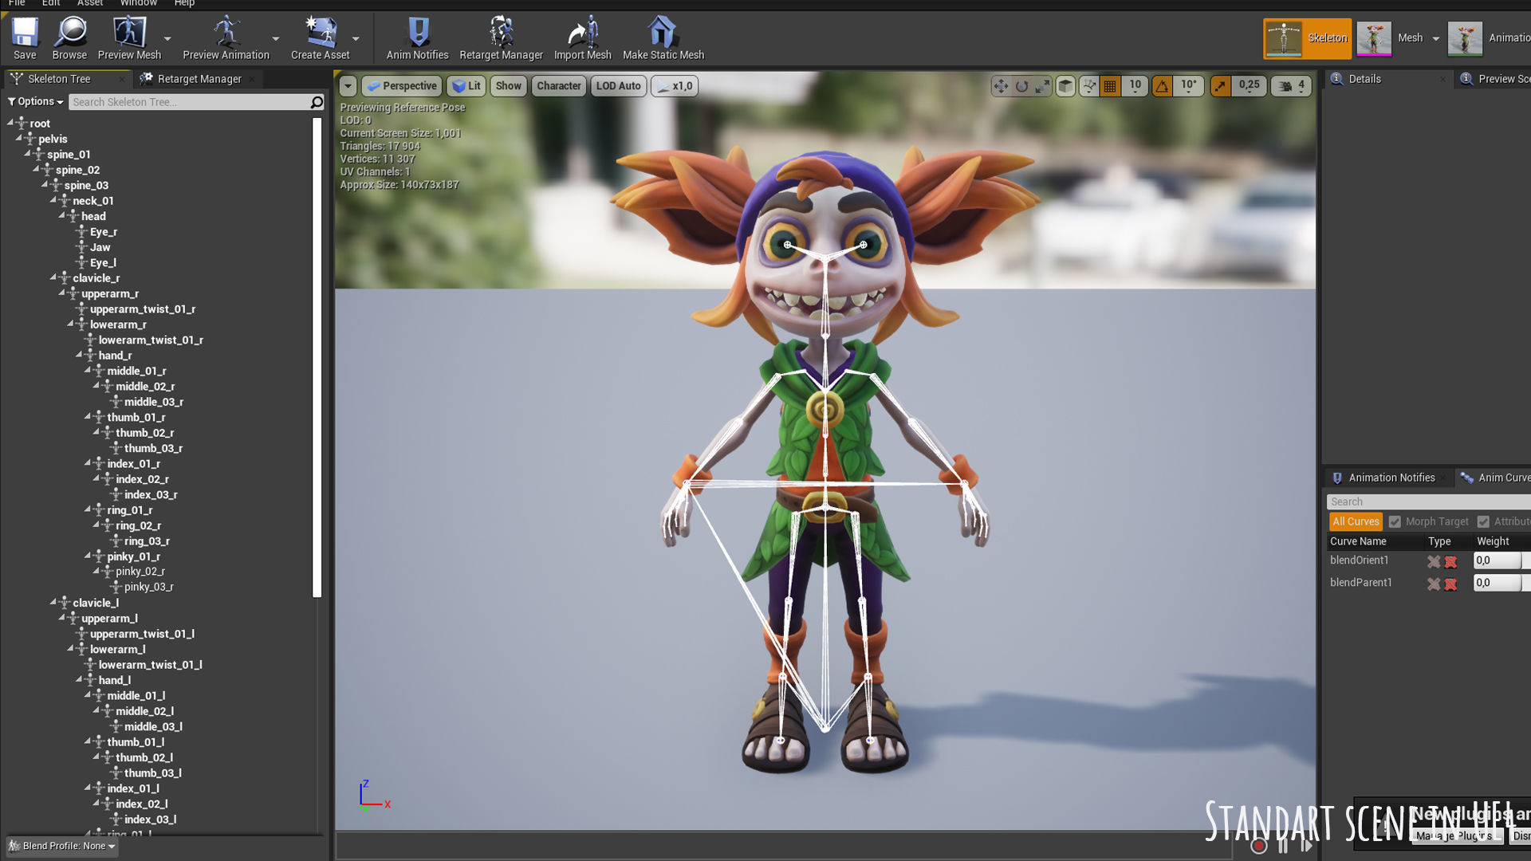Click the Show button in the viewport
Image resolution: width=1531 pixels, height=861 pixels.
coord(508,86)
